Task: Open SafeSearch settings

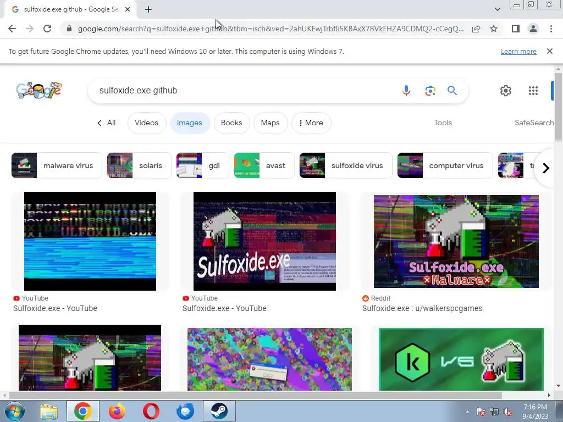Action: click(x=534, y=123)
